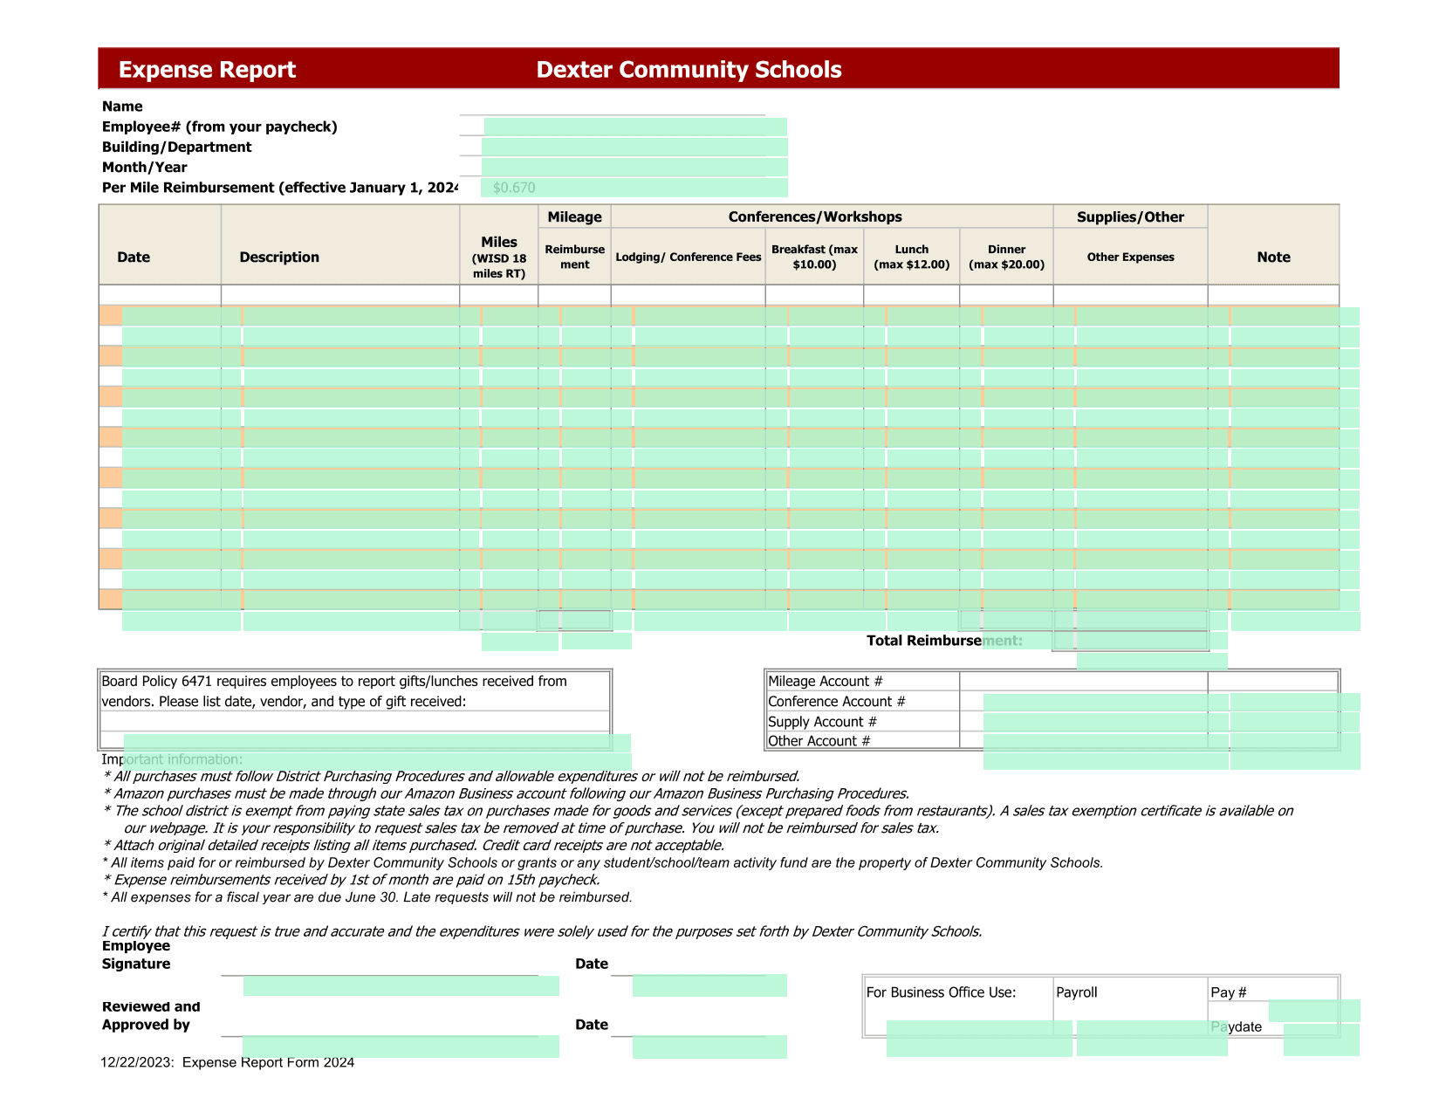
Task: Click the 'Date' column header
Action: [134, 257]
